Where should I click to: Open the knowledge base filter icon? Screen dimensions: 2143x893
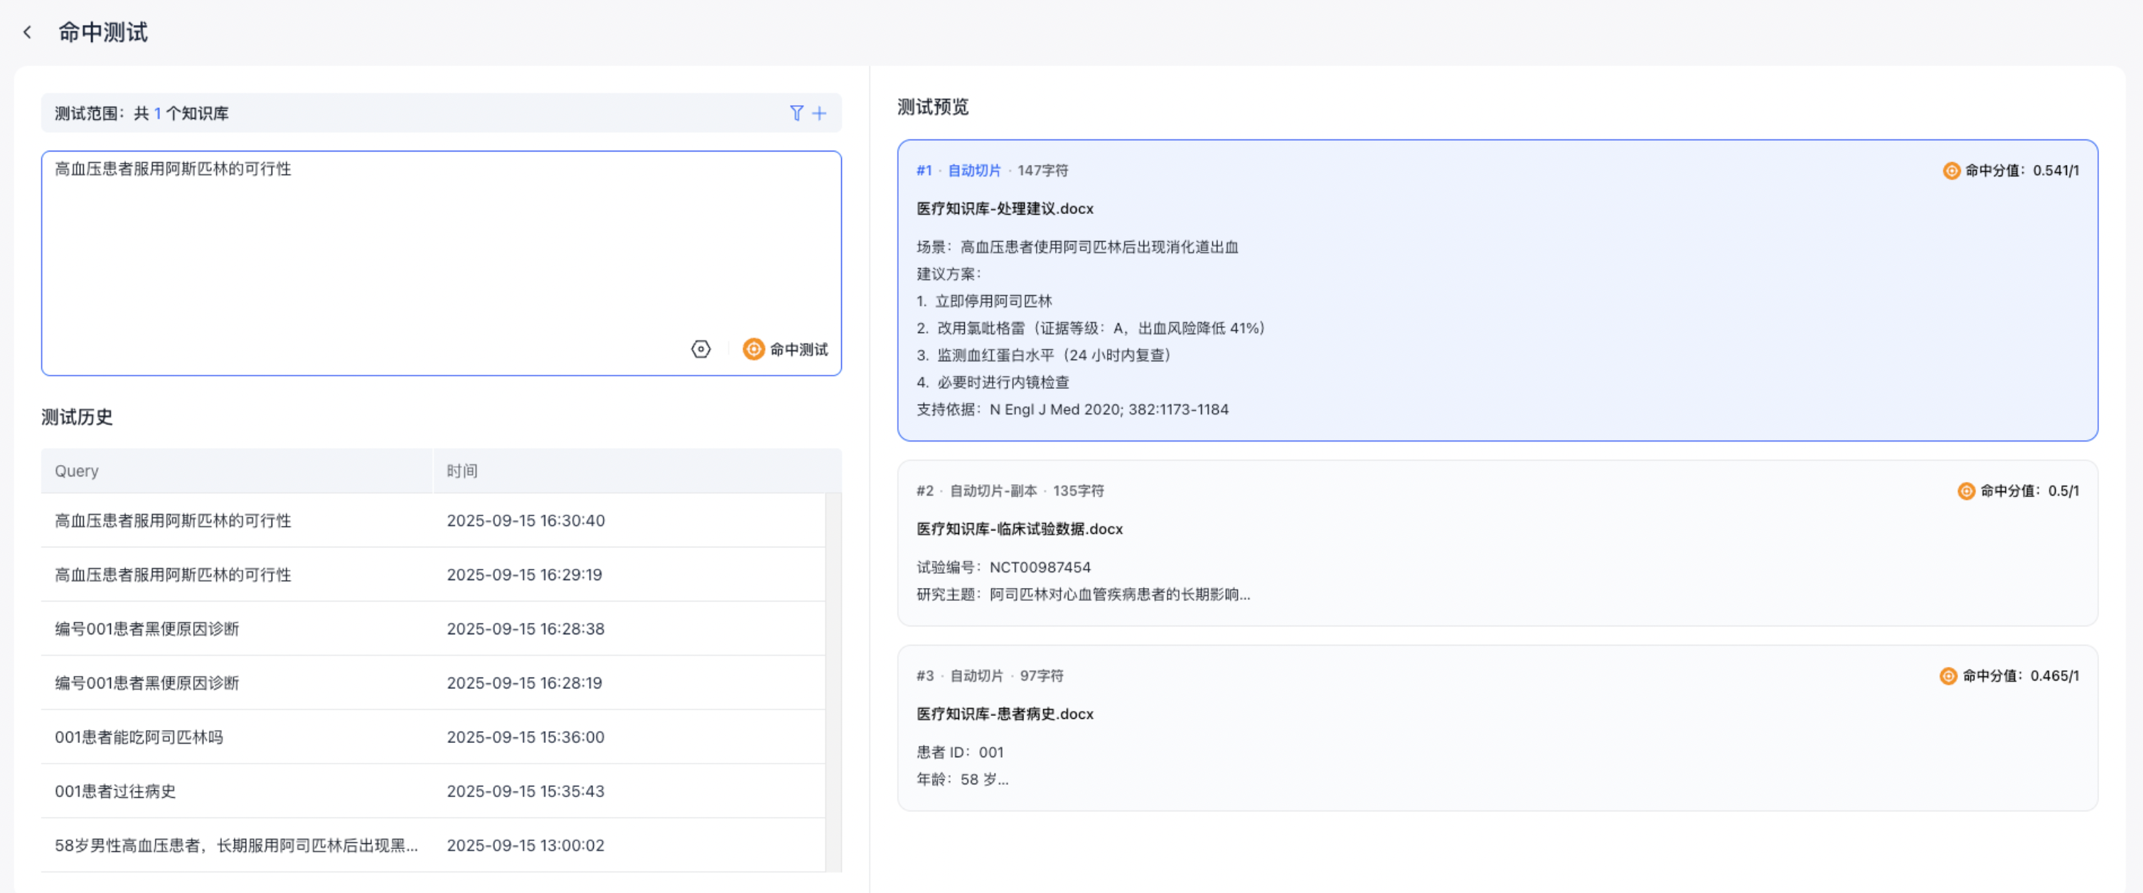(x=796, y=113)
